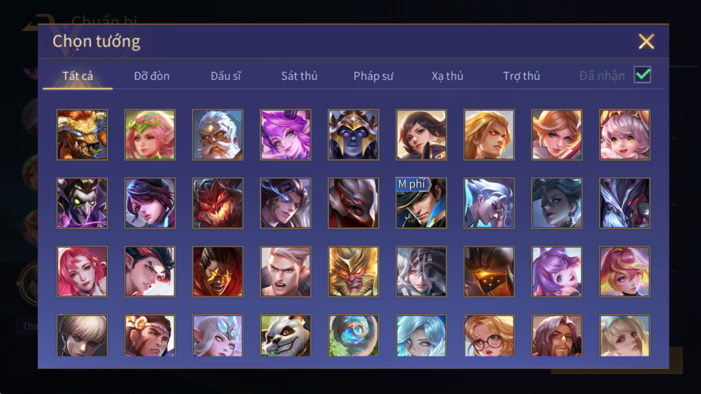This screenshot has height=394, width=701.
Task: Select the panda hero portrait
Action: click(285, 335)
